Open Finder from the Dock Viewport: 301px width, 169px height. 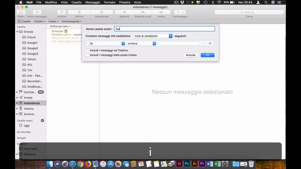50,164
